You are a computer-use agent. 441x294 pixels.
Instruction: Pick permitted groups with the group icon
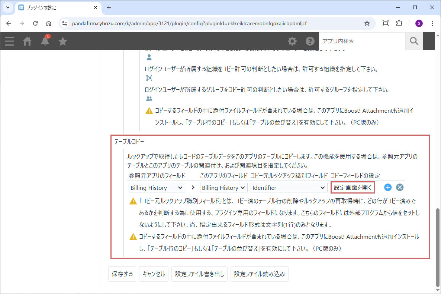149,99
